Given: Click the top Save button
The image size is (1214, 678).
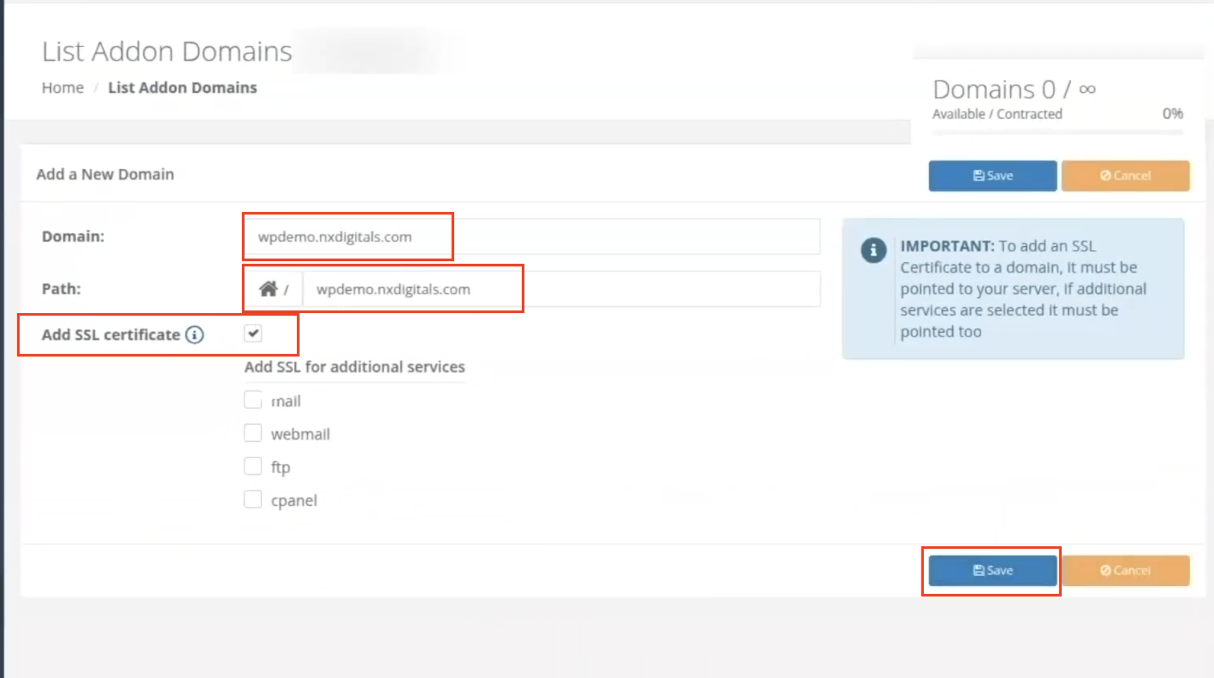Looking at the screenshot, I should tap(992, 176).
